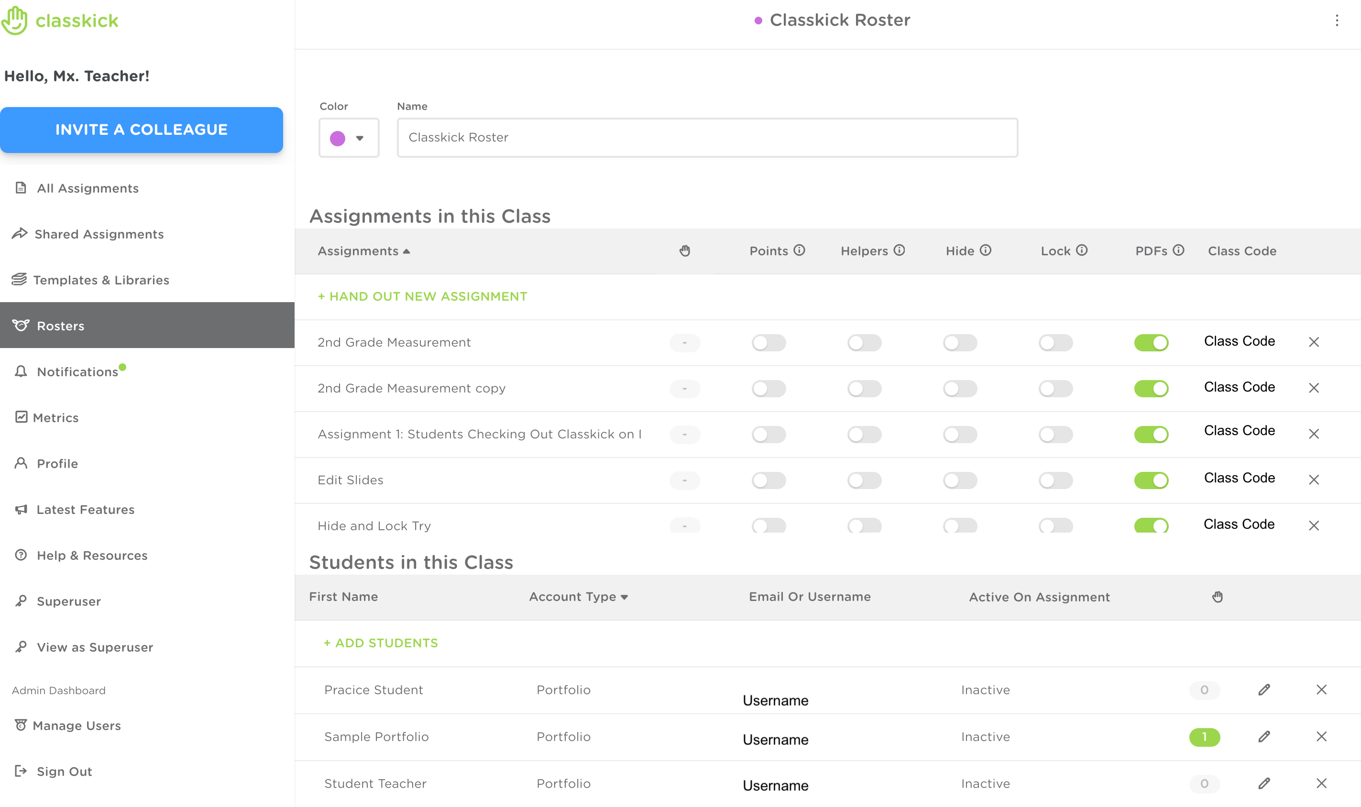
Task: Click hand-raise count for Student Teacher
Action: point(1204,784)
